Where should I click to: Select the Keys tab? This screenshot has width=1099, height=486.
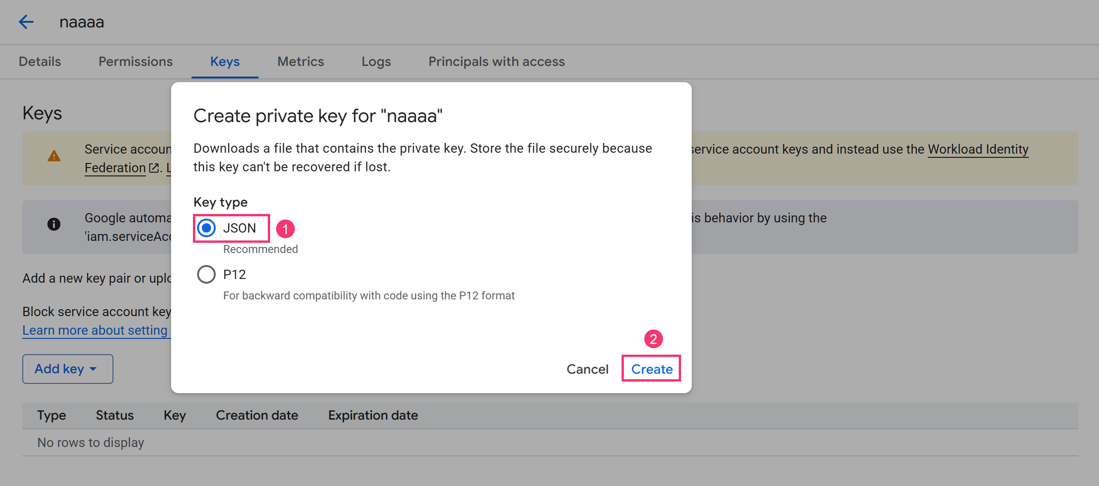click(x=225, y=61)
